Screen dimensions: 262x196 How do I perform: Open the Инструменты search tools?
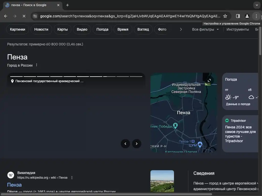pos(238,29)
